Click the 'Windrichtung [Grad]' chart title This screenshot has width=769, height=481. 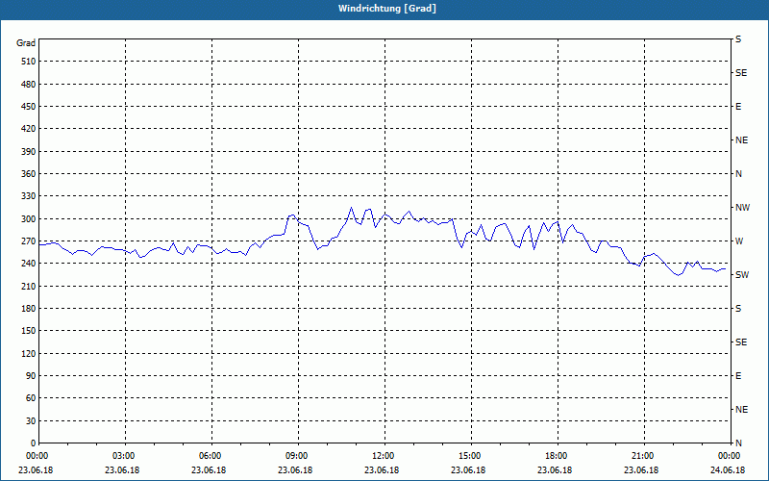click(387, 9)
